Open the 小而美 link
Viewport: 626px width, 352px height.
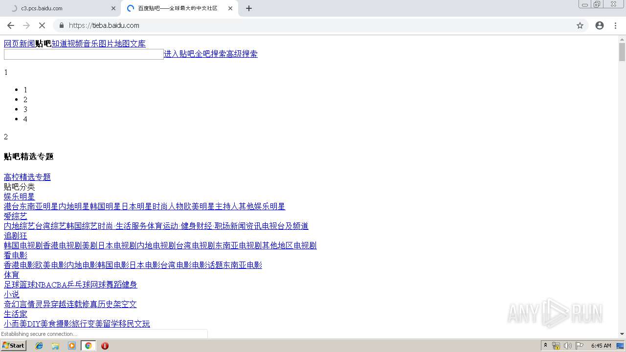click(16, 324)
